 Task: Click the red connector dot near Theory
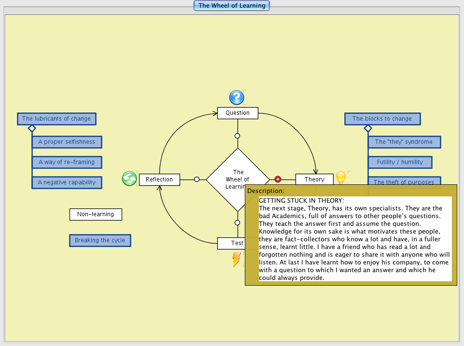[x=278, y=179]
